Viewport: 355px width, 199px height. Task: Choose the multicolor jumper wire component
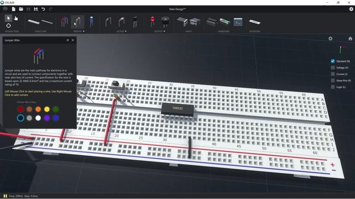(x=64, y=22)
